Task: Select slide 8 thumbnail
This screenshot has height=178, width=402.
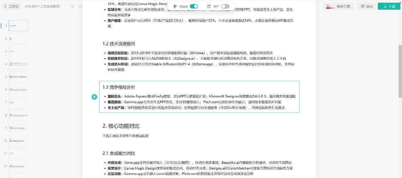Action: [x=18, y=115]
